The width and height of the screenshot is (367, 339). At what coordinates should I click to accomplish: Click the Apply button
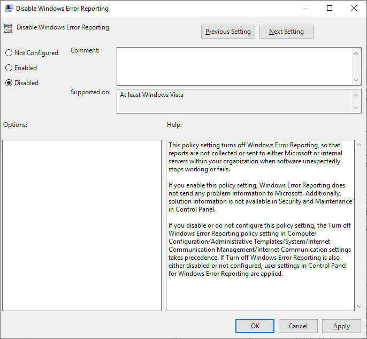341,326
